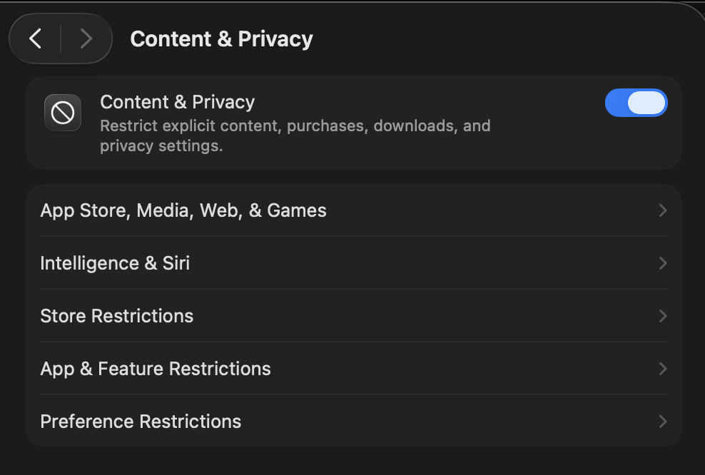Open Store Restrictions
705x475 pixels.
[x=354, y=316]
